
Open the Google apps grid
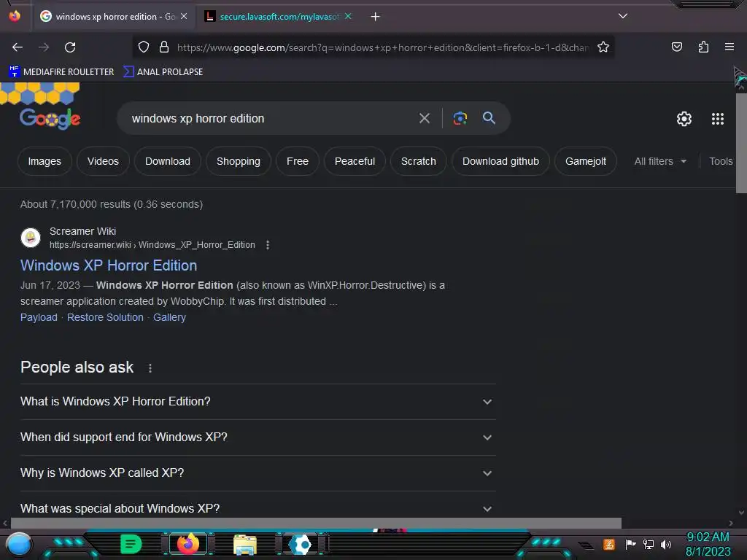[718, 119]
